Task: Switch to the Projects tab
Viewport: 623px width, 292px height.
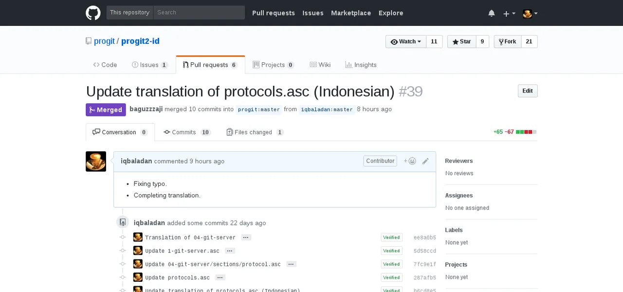Action: pyautogui.click(x=274, y=65)
